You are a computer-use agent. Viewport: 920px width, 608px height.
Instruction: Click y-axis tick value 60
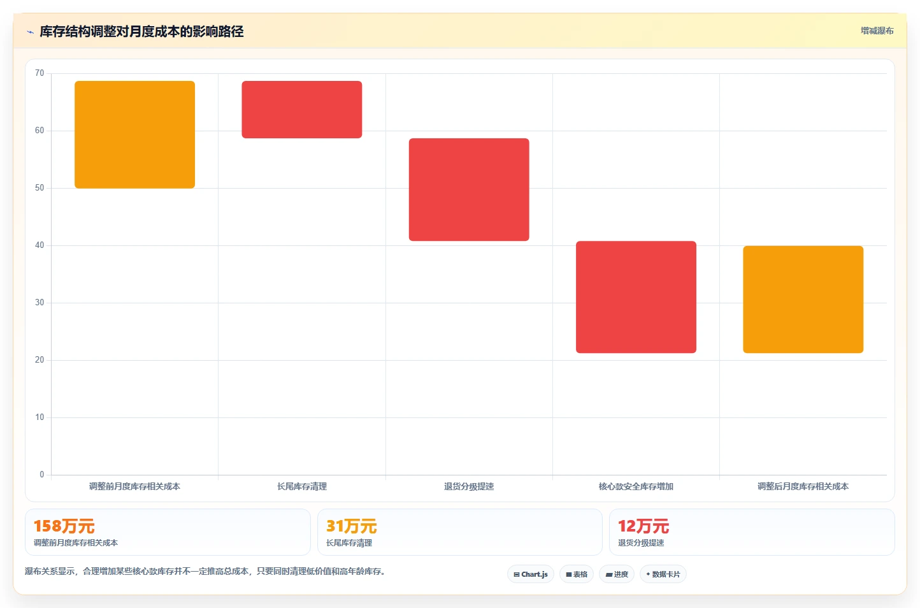click(x=40, y=131)
